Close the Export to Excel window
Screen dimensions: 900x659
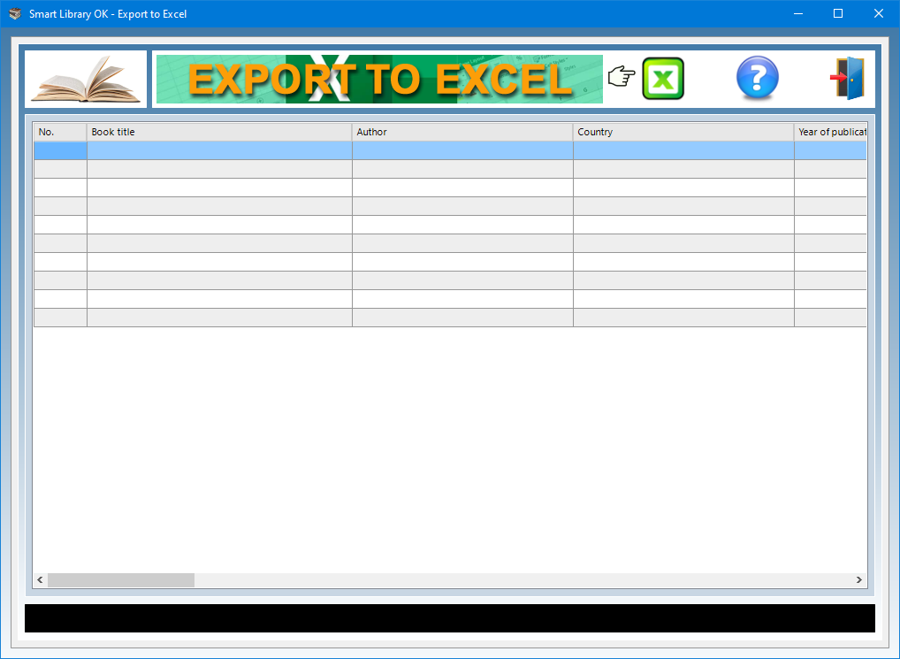tap(879, 14)
